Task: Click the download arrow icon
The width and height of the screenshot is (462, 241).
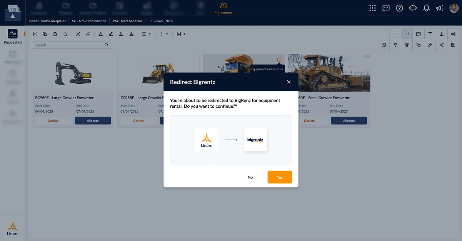Action: 441,34
